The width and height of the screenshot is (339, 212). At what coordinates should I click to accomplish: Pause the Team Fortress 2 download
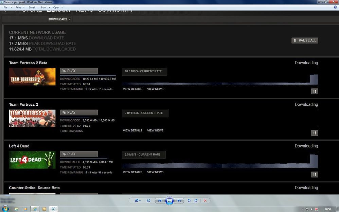[314, 133]
